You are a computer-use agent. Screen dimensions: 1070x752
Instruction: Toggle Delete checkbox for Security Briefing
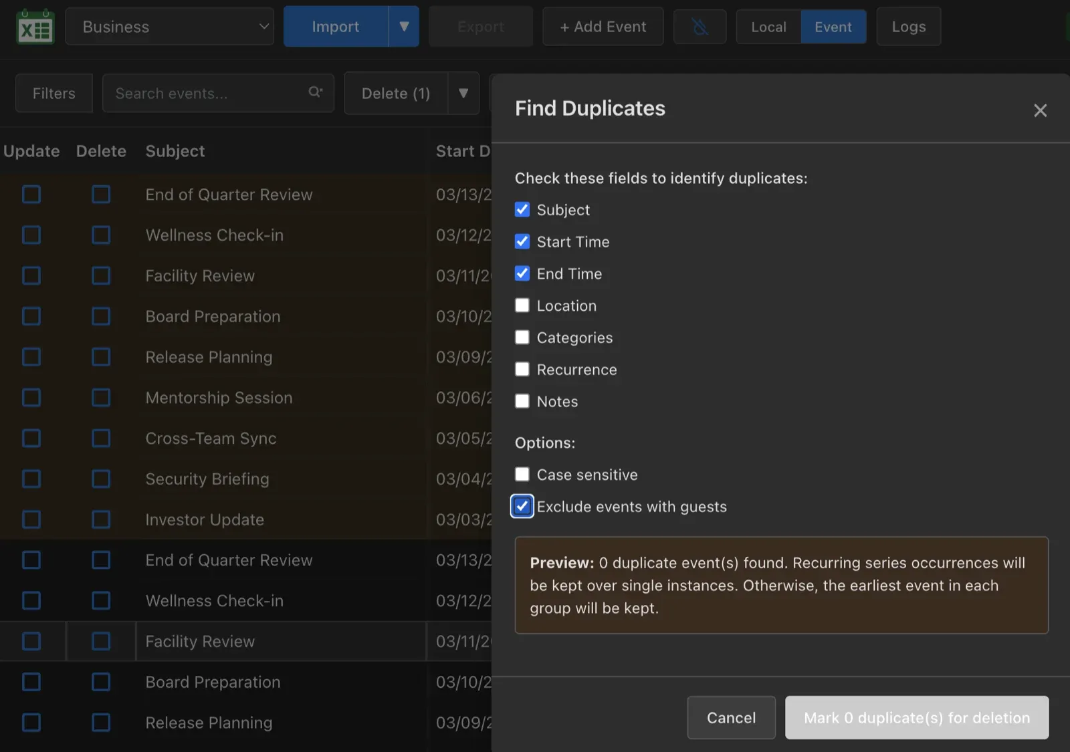(101, 479)
